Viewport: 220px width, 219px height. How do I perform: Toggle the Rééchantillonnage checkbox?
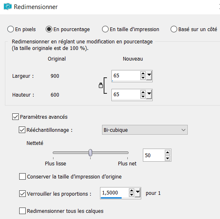point(22,130)
